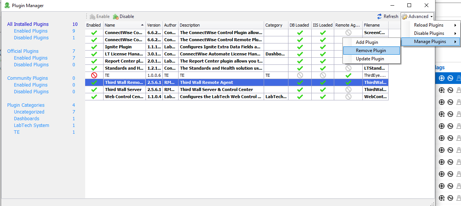Viewport: 461px width, 206px height.
Task: Select LabTech System category filter
Action: (x=32, y=125)
